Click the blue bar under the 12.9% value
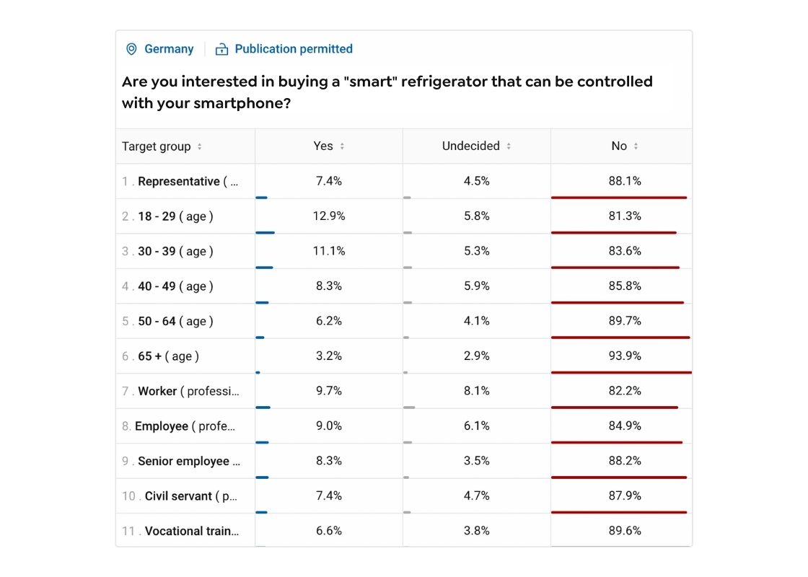Image resolution: width=808 pixels, height=577 pixels. click(266, 232)
